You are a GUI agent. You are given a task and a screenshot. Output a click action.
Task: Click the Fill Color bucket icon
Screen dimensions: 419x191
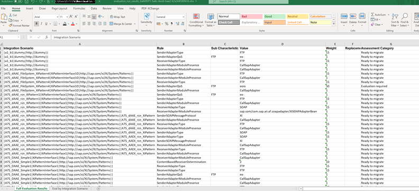pos(65,24)
